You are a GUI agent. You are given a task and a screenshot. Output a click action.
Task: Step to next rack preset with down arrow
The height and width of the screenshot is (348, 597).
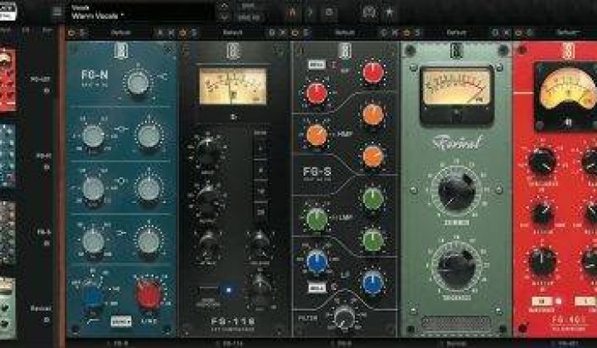tap(224, 17)
